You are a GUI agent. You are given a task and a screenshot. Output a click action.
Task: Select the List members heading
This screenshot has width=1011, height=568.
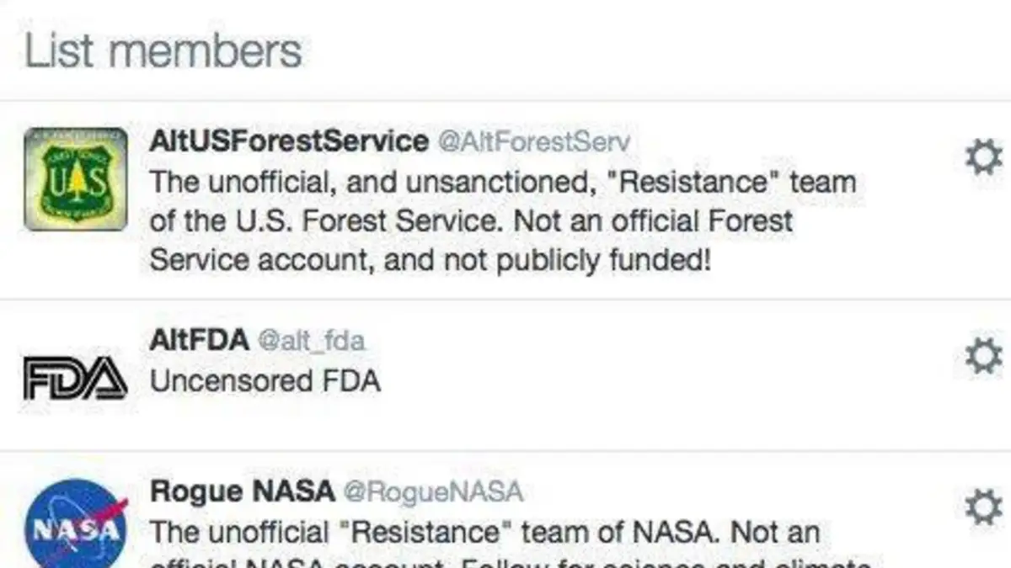point(163,50)
